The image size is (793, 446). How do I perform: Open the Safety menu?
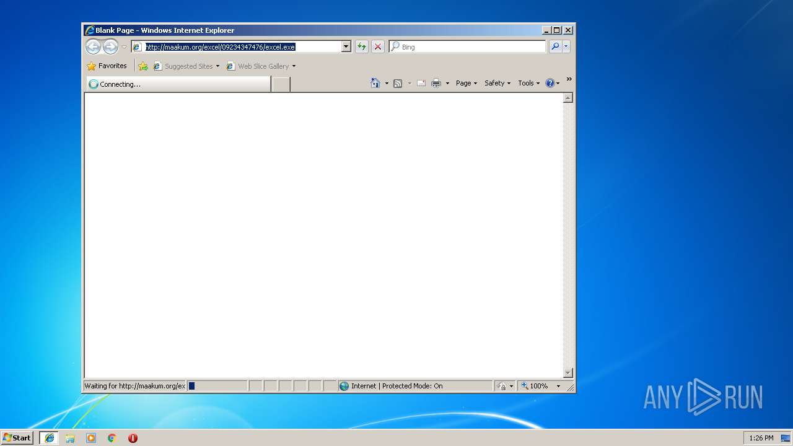click(497, 83)
